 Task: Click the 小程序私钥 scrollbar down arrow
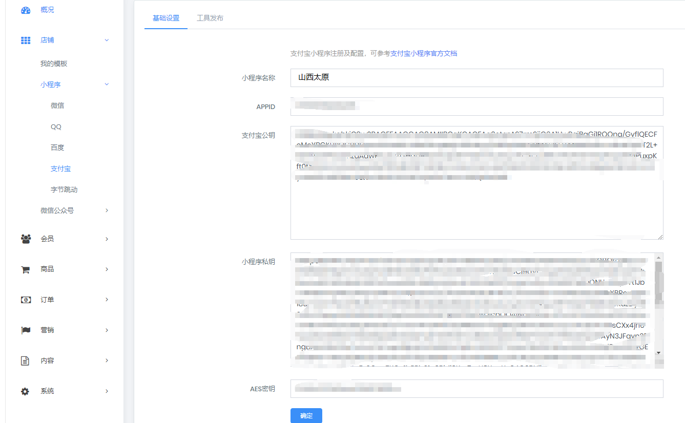(x=659, y=353)
